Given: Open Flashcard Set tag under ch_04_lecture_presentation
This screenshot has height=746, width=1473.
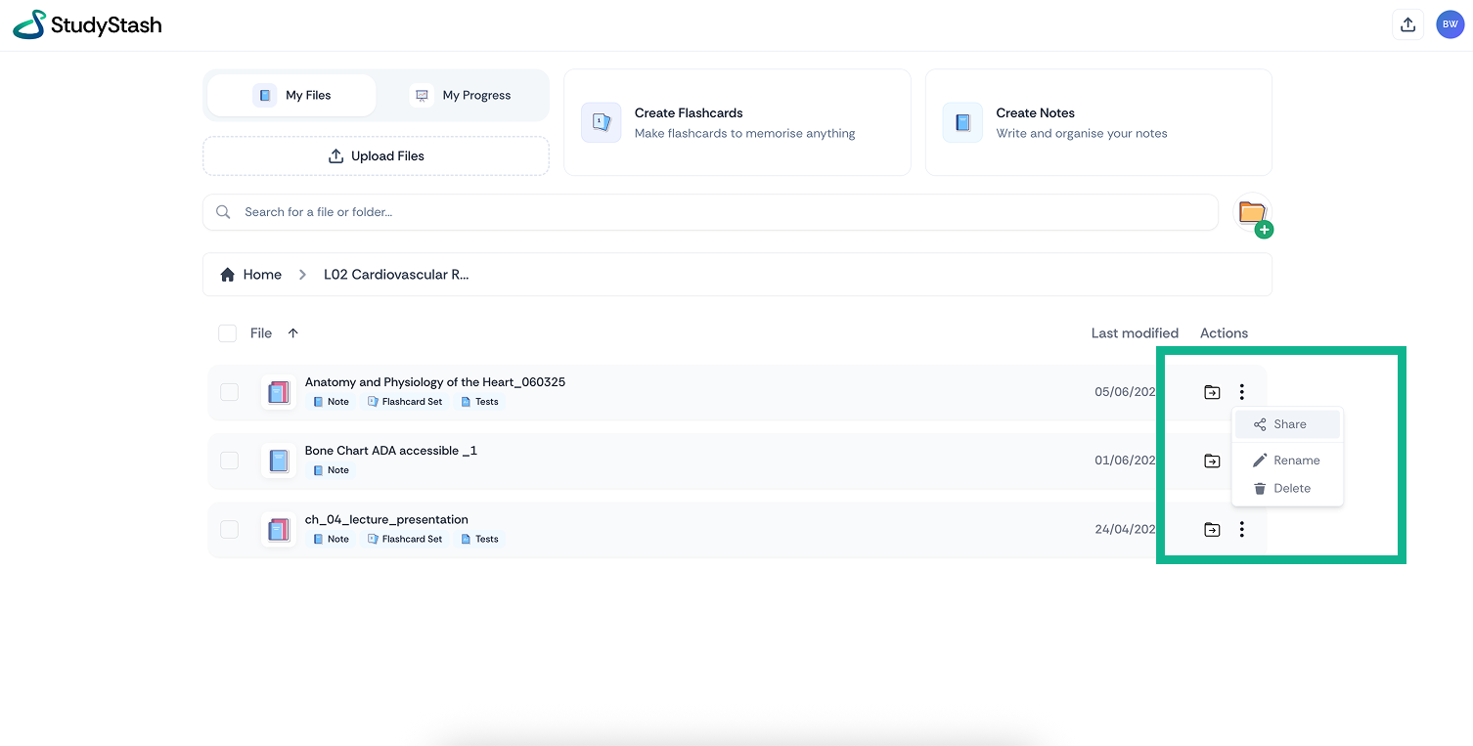Looking at the screenshot, I should [x=405, y=539].
